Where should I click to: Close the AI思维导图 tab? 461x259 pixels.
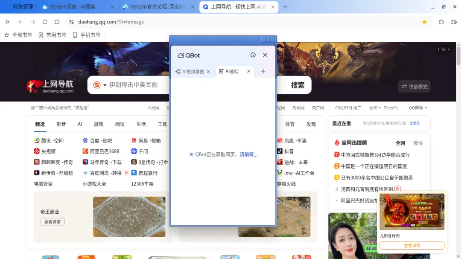208,71
